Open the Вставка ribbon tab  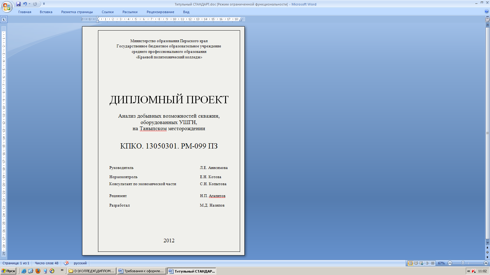click(46, 12)
